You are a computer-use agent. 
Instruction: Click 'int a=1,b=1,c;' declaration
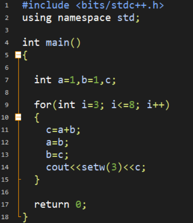[75, 80]
